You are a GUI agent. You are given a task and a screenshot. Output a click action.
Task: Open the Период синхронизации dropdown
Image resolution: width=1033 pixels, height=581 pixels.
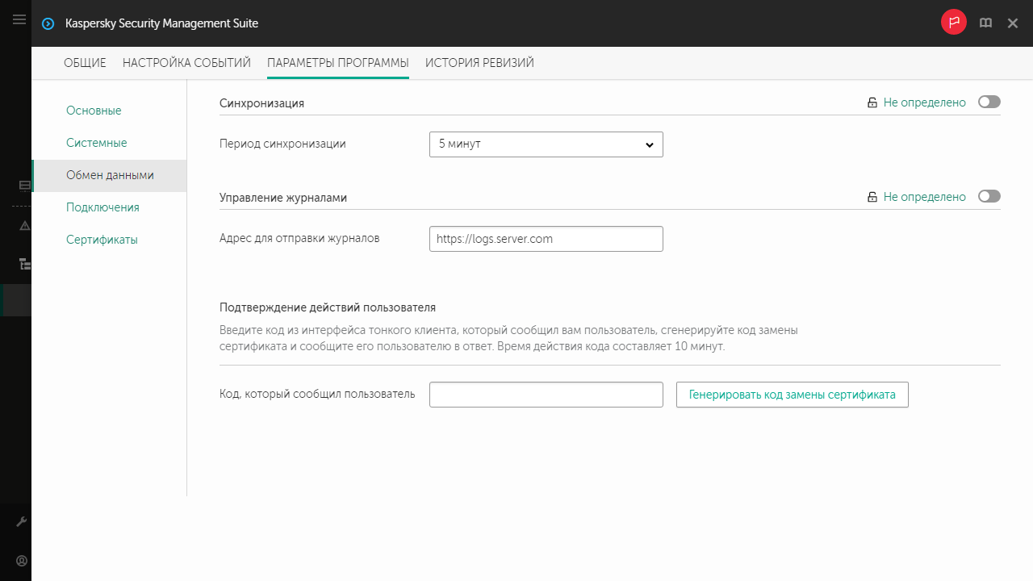click(x=546, y=144)
